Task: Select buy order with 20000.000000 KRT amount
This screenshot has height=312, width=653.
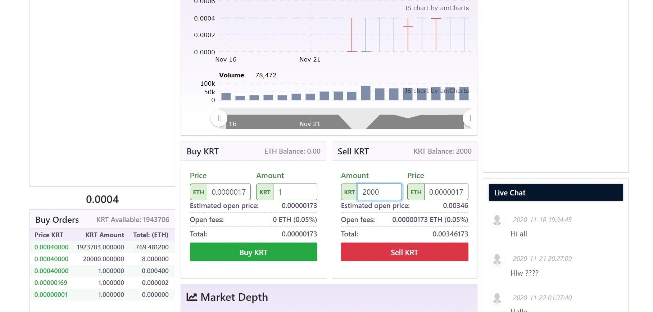Action: [x=102, y=259]
